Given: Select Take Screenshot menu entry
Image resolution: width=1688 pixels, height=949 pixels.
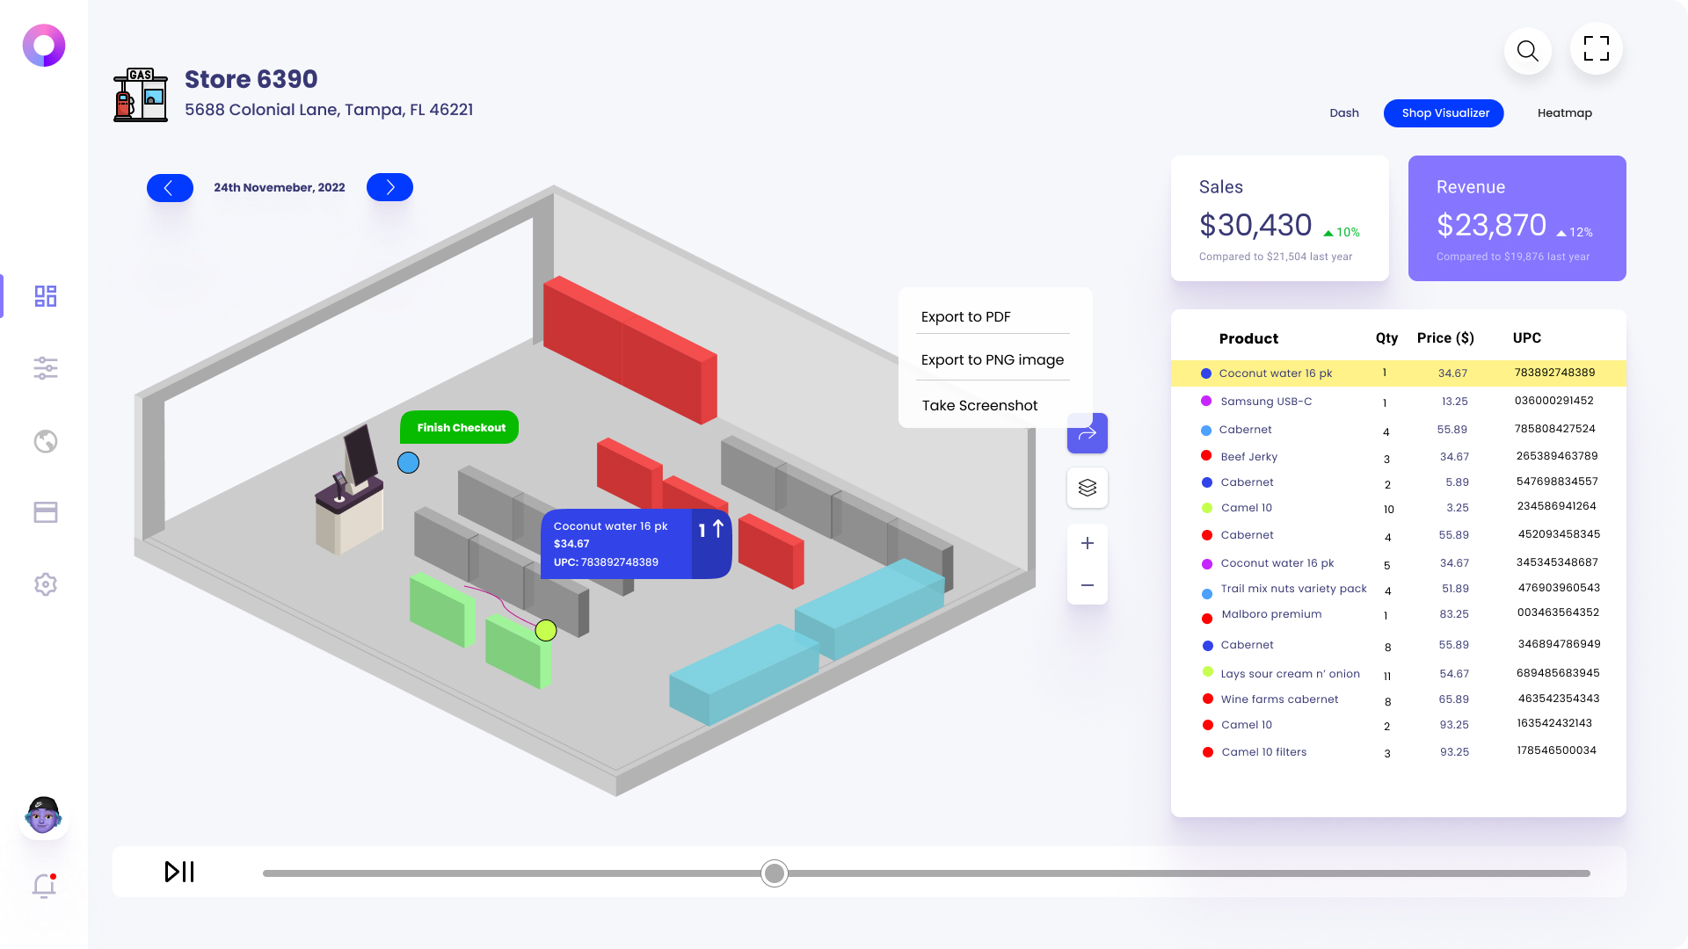Looking at the screenshot, I should coord(979,406).
